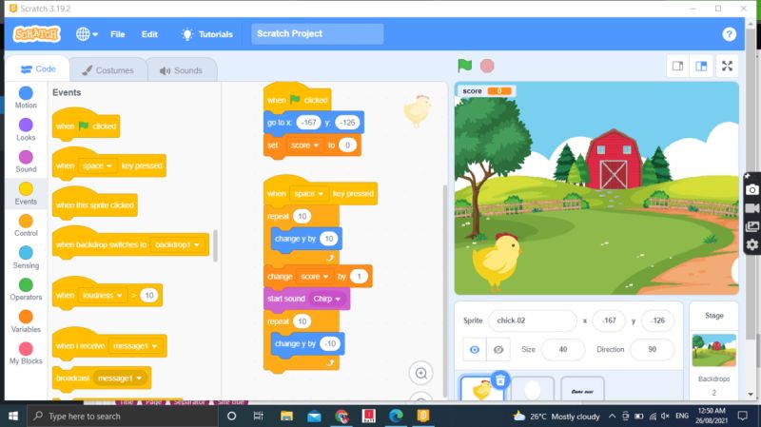Select the Sensing block category
This screenshot has height=427, width=761.
pos(26,258)
